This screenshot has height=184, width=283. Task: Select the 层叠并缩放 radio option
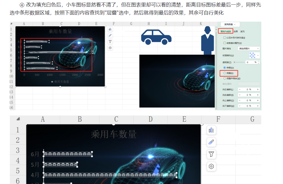pyautogui.click(x=225, y=79)
